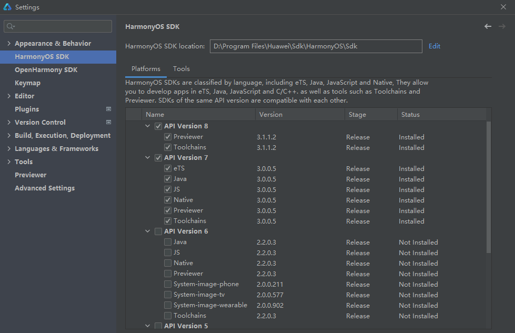Click the forward arrow navigation icon

[502, 26]
